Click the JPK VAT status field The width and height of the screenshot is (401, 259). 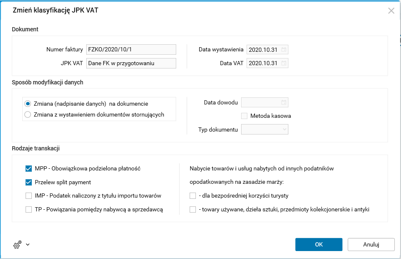[131, 63]
